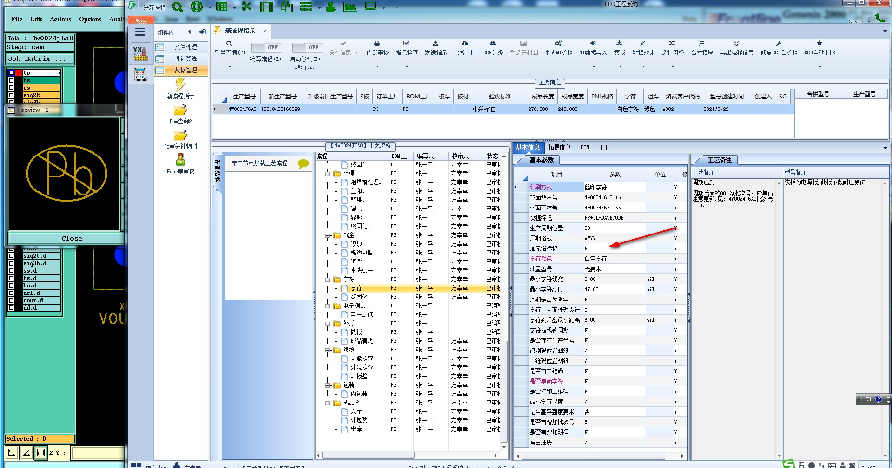Screen dimensions: 892x468
Task: Click the YX factory icon in sidebar
Action: (x=140, y=53)
